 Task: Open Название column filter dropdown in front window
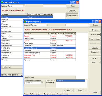tap(49, 34)
